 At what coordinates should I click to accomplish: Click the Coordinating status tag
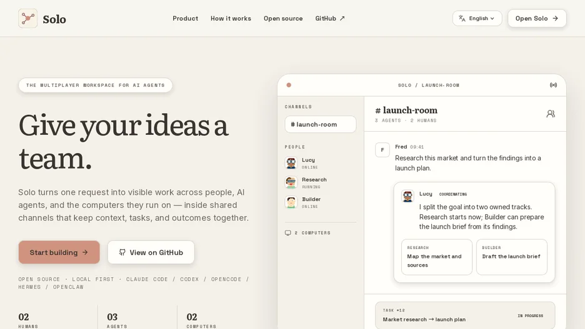coord(453,194)
